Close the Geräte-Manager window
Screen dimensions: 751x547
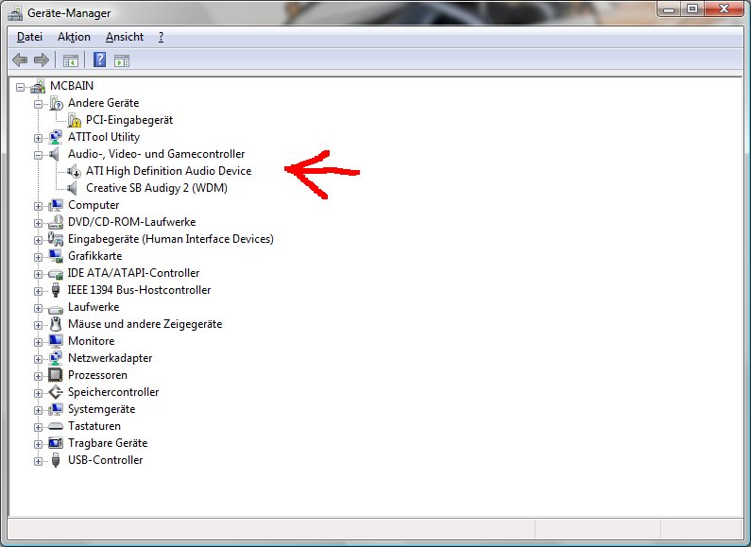pyautogui.click(x=724, y=9)
